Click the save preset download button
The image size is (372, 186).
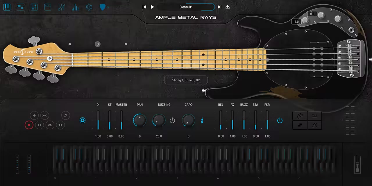click(228, 7)
